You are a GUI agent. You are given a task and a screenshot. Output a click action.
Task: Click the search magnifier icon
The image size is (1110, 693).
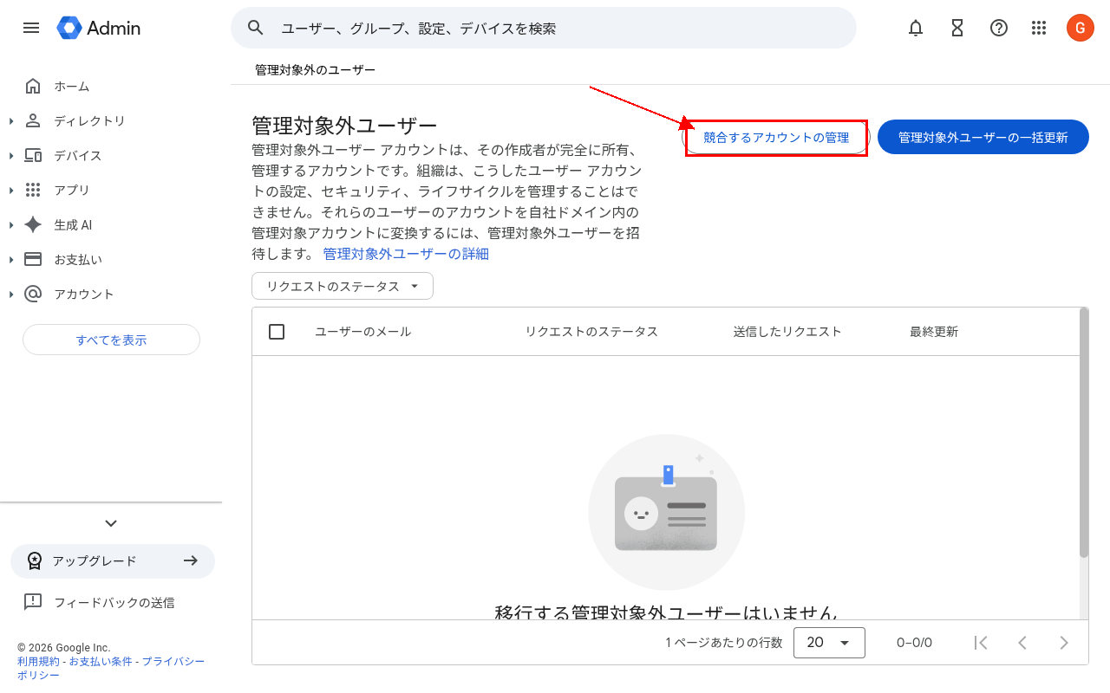(x=255, y=28)
